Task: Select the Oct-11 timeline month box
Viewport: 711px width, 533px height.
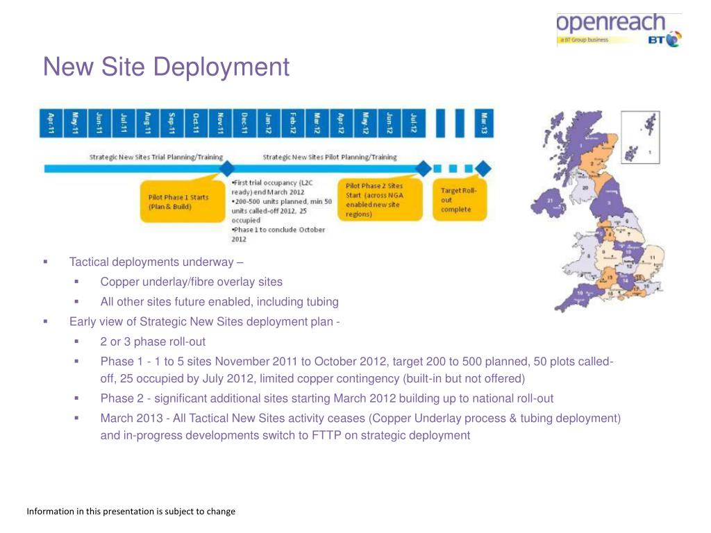Action: coord(196,124)
